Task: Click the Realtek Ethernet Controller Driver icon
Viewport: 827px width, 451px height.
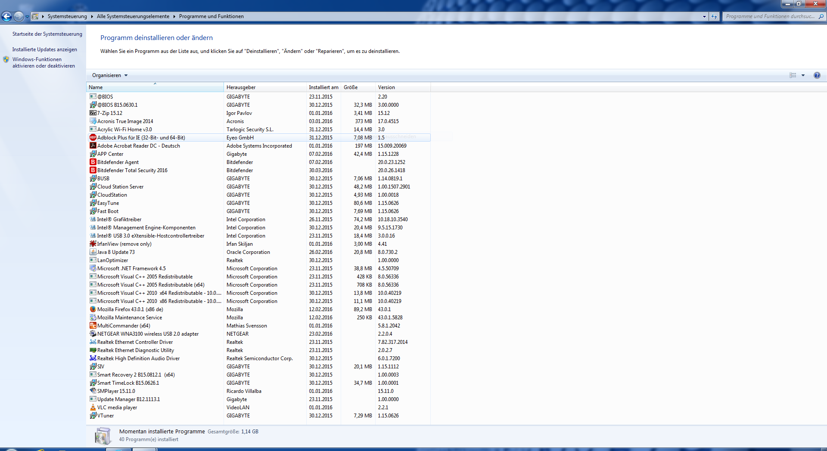Action: (x=93, y=342)
